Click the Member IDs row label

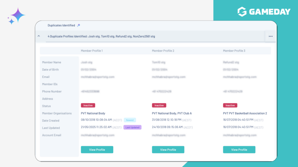[50, 84]
